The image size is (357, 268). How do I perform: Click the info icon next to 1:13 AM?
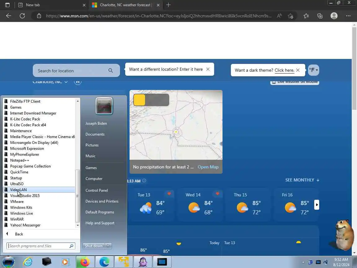tap(144, 181)
